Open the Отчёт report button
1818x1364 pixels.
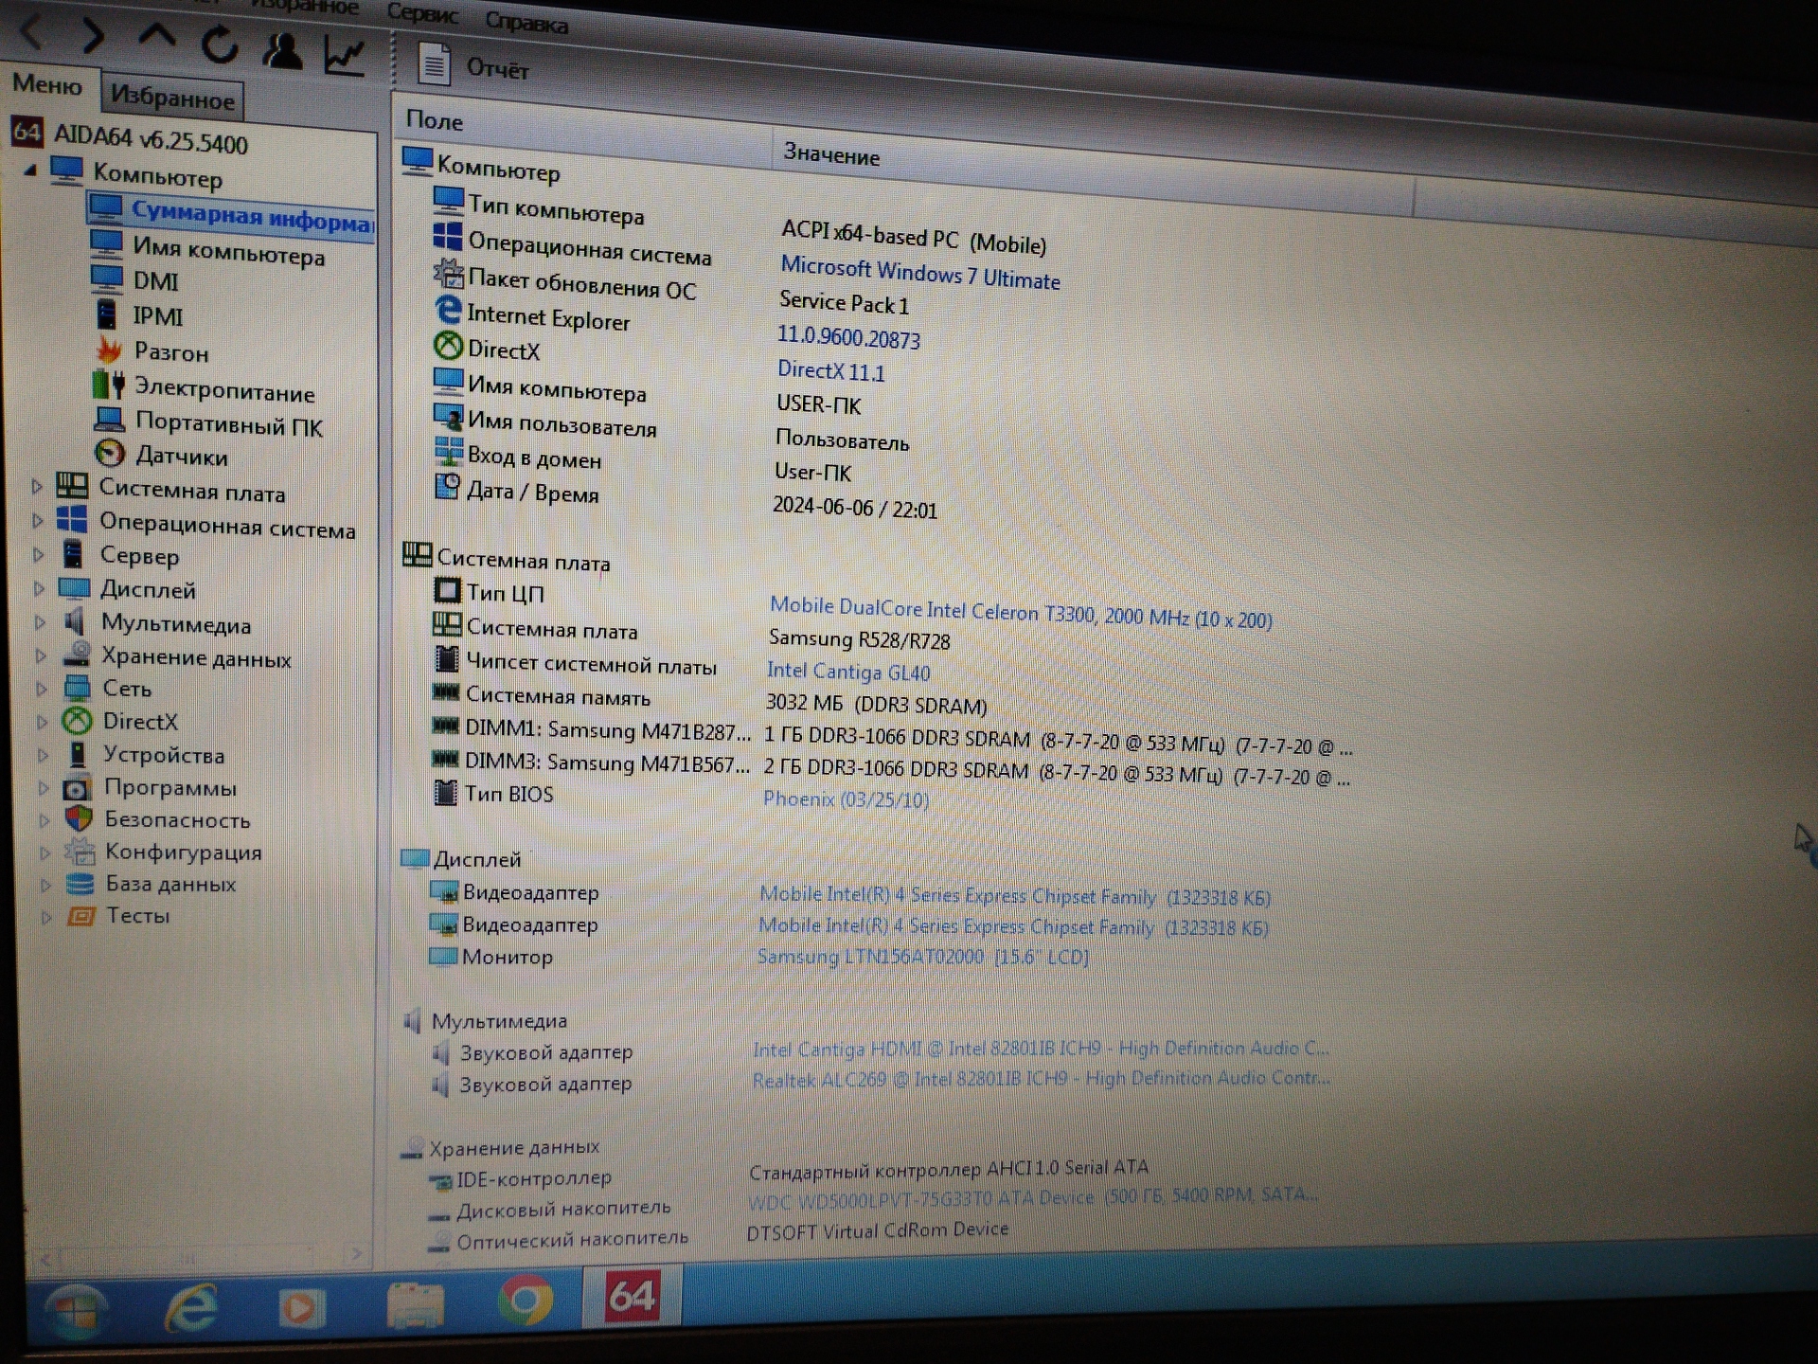pyautogui.click(x=473, y=66)
